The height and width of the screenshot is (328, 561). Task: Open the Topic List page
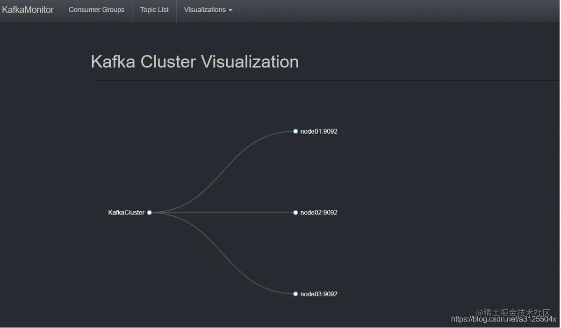point(154,10)
